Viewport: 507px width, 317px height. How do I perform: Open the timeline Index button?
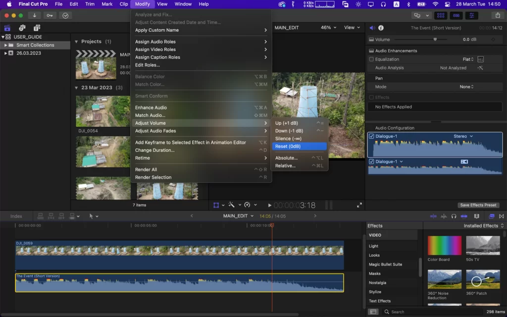16,216
